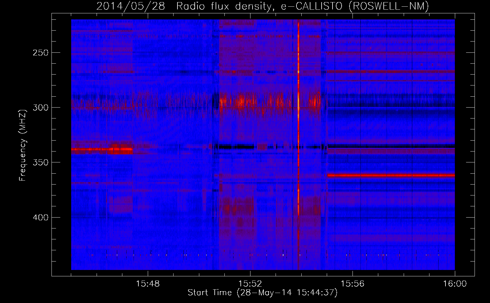The width and height of the screenshot is (490, 303).
Task: Click the '300' frequency axis label
Action: [x=41, y=108]
